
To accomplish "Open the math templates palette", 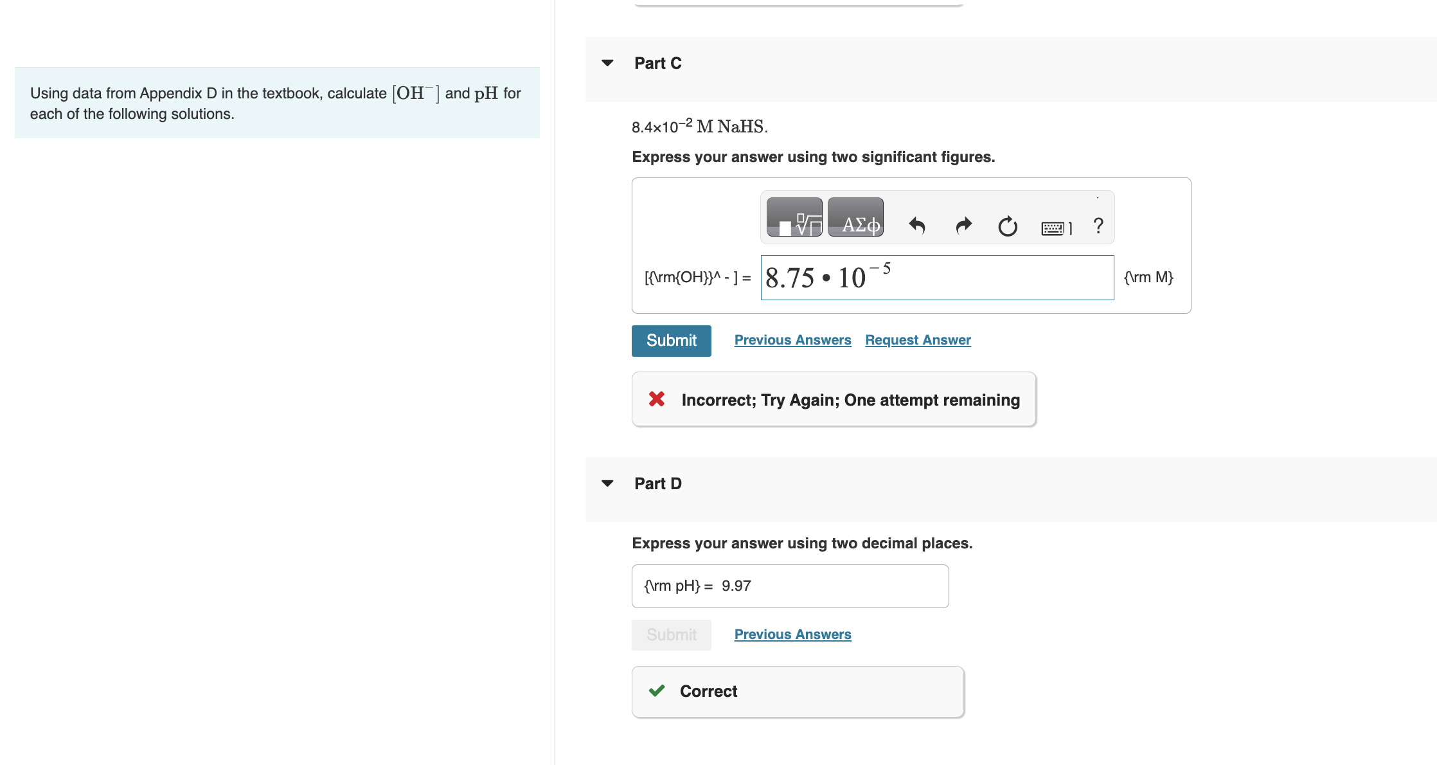I will point(794,218).
